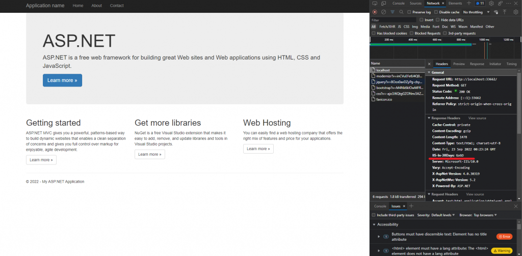Toggle Hide data URLs checkbox
Viewport: 522px width, 256px height.
(x=438, y=20)
